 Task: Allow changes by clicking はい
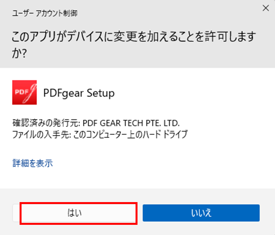coord(75,213)
